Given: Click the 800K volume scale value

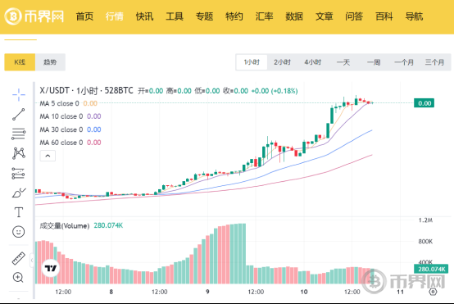Looking at the screenshot, I should (425, 242).
